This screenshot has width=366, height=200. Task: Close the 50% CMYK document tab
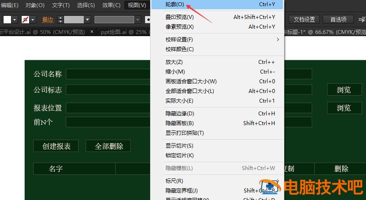point(92,32)
